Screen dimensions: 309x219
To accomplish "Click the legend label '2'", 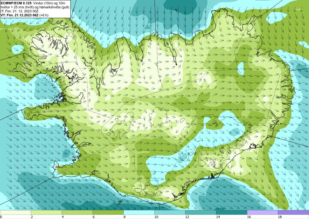I will coord(32,217).
